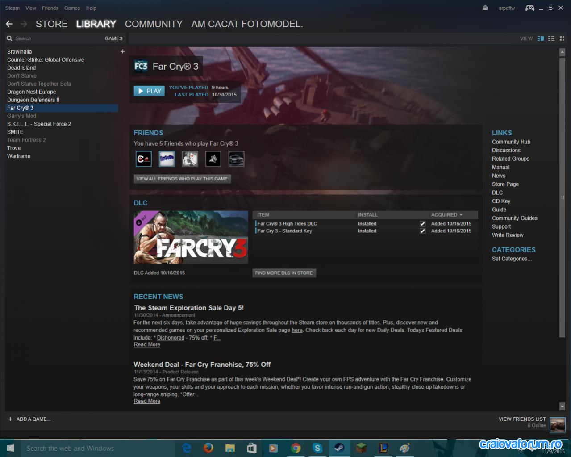Image resolution: width=571 pixels, height=457 pixels.
Task: Open fifth friend's car avatar
Action: point(237,159)
